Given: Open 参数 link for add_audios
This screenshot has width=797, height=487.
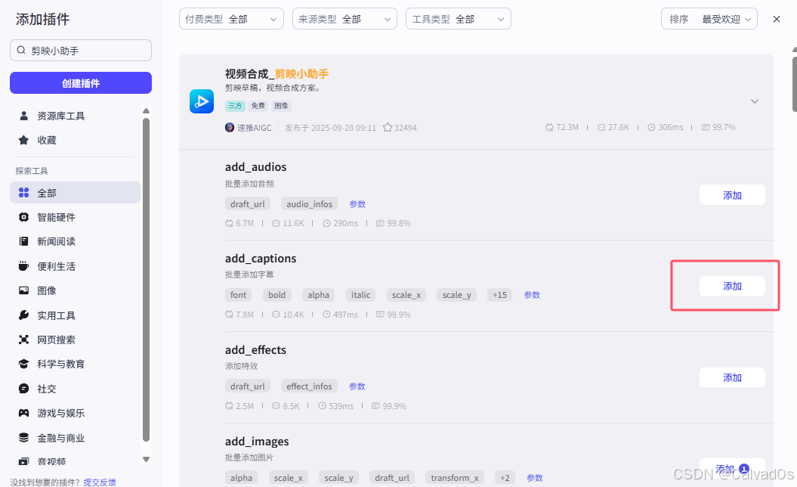Looking at the screenshot, I should click(357, 203).
